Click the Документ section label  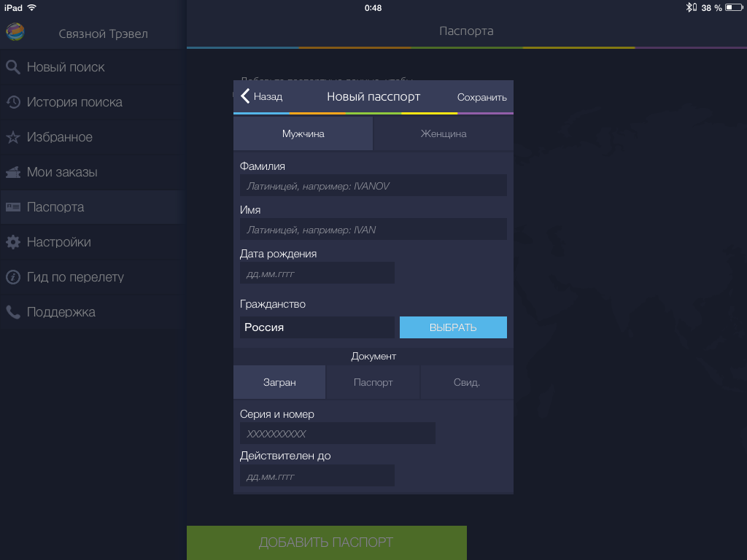(x=373, y=356)
